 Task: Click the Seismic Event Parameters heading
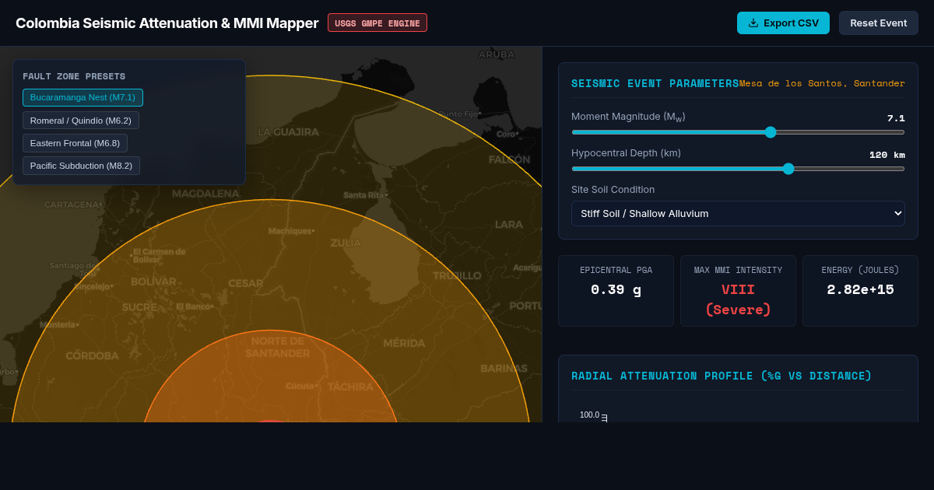tap(655, 83)
